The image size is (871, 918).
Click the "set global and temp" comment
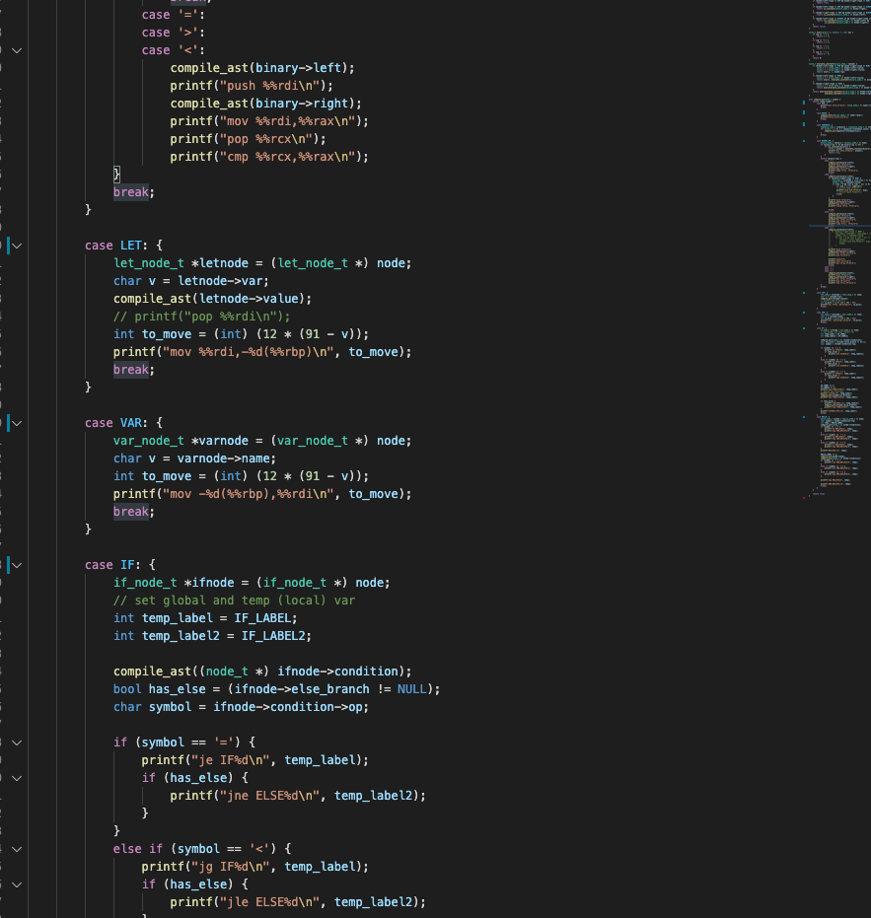pyautogui.click(x=235, y=600)
